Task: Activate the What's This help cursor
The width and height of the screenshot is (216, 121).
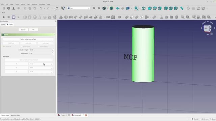Action: 63,8
